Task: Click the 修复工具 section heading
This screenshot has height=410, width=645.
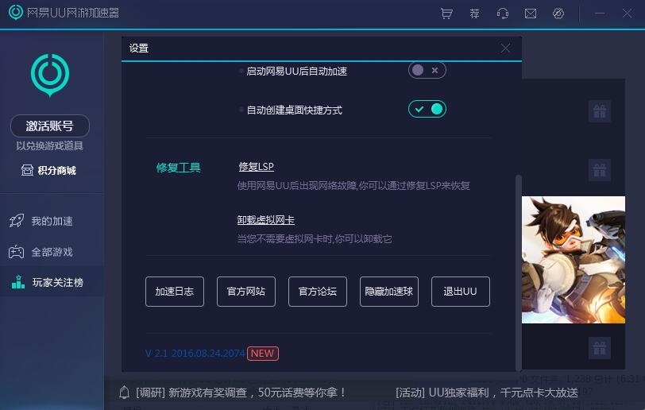Action: coord(178,168)
